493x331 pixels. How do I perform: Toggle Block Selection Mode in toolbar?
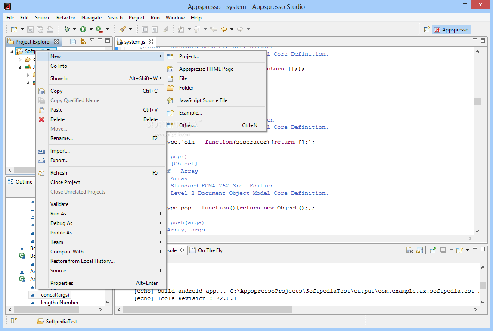[x=145, y=29]
